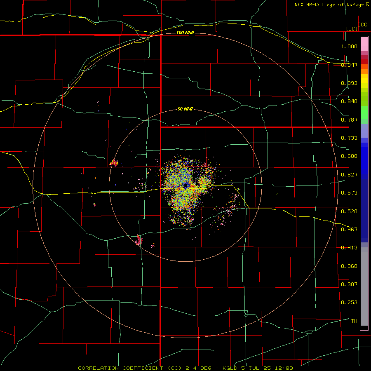Screen dimensions: 371x371
Task: Click the NEXLAB-College of DuPage title text
Action: [x=329, y=5]
